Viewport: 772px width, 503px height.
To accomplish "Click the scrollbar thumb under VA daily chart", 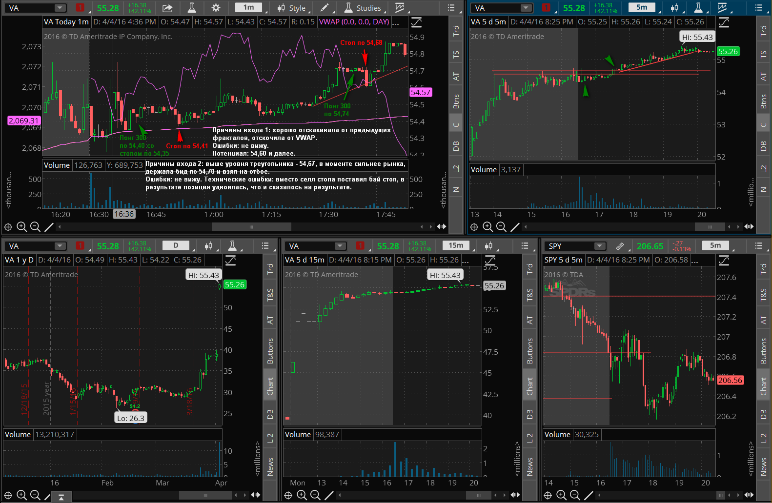I will (x=205, y=495).
